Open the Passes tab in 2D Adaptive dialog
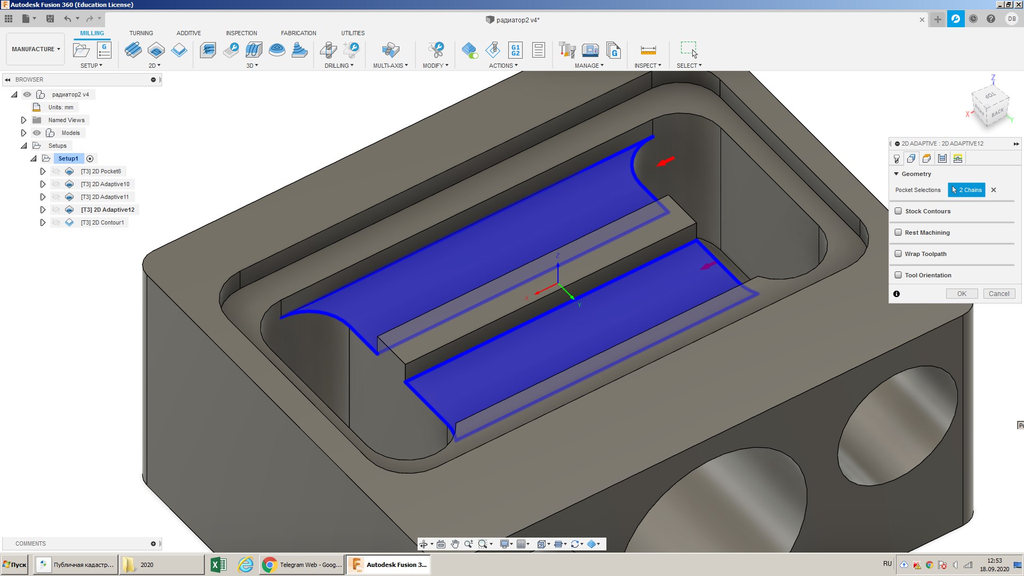This screenshot has width=1024, height=576. (942, 158)
